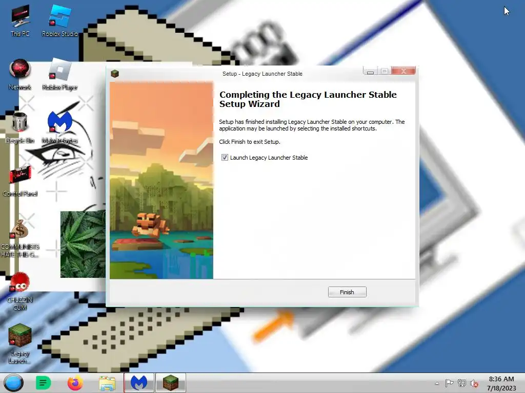This screenshot has width=525, height=393.
Task: Show hidden tray icons arrow
Action: point(437,383)
